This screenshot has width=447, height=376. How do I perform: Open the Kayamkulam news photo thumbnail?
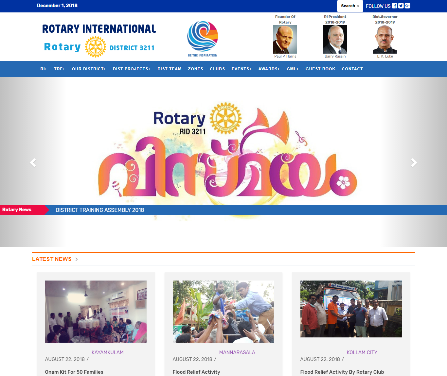click(96, 312)
